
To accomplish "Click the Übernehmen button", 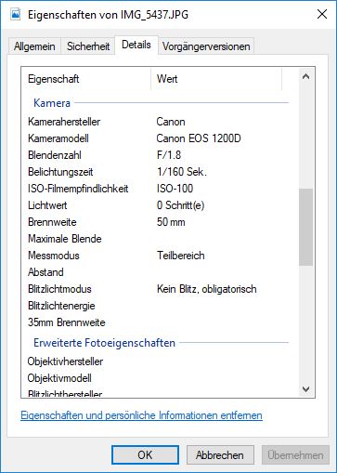I will [x=295, y=455].
